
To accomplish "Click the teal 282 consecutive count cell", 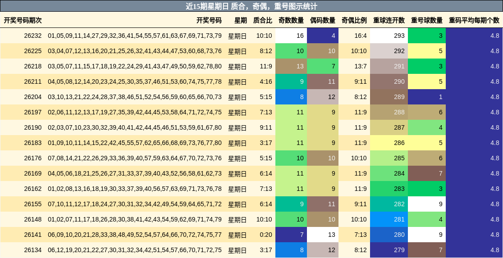I will (x=389, y=204).
